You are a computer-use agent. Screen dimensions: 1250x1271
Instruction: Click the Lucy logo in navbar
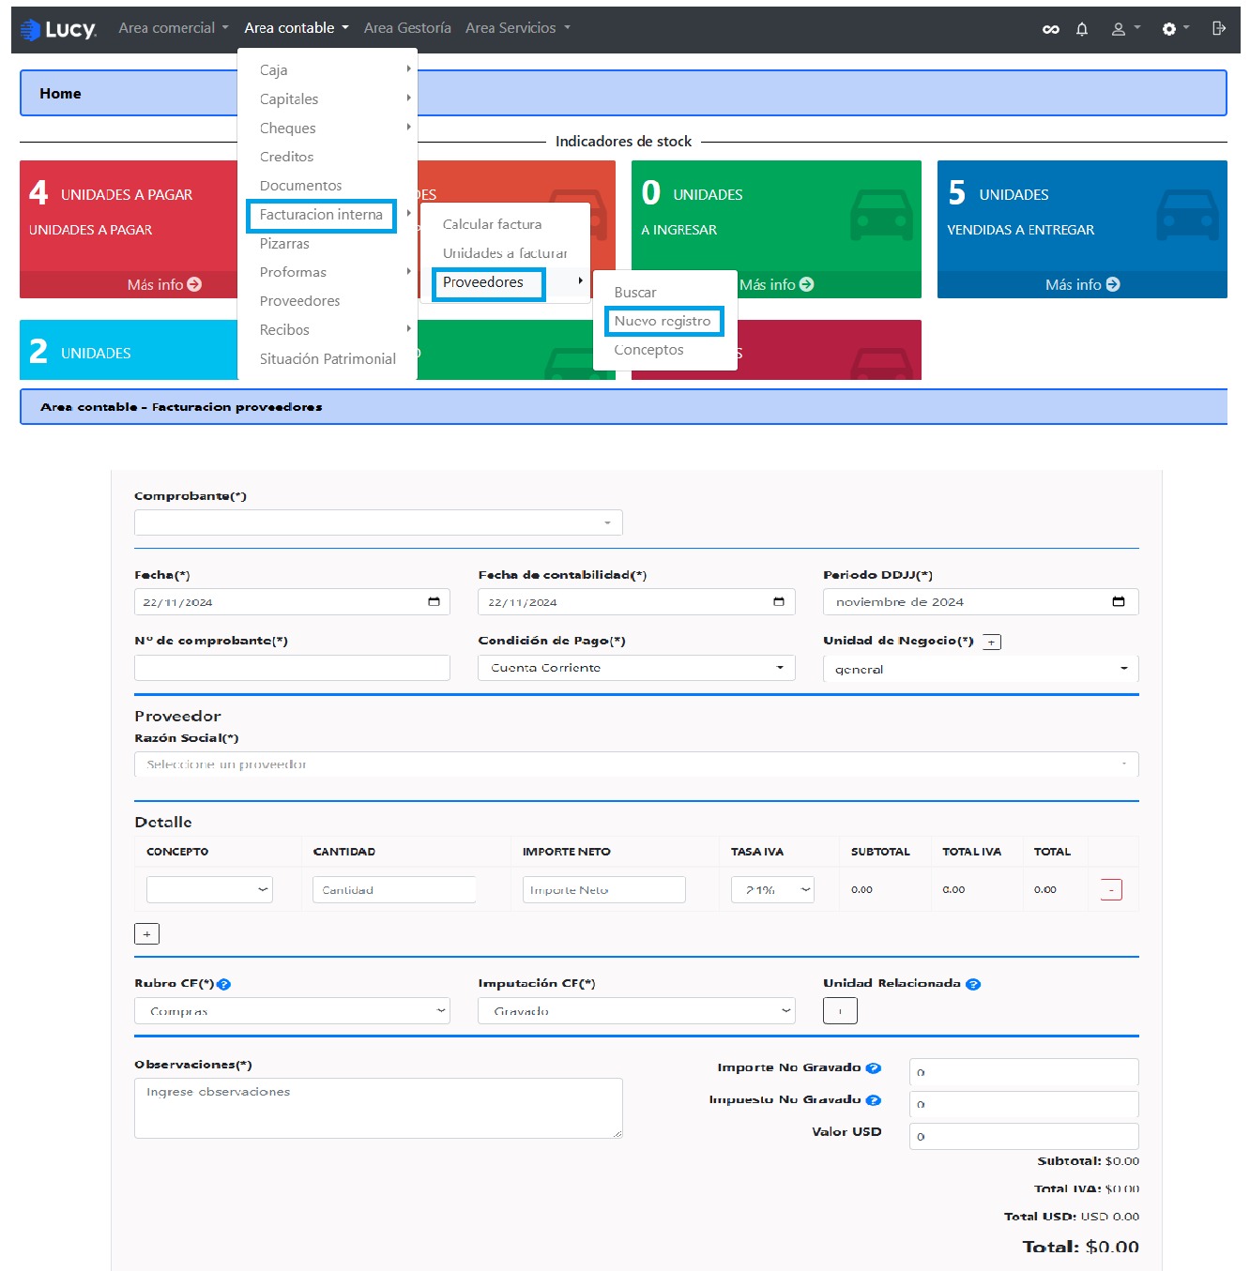point(57,29)
